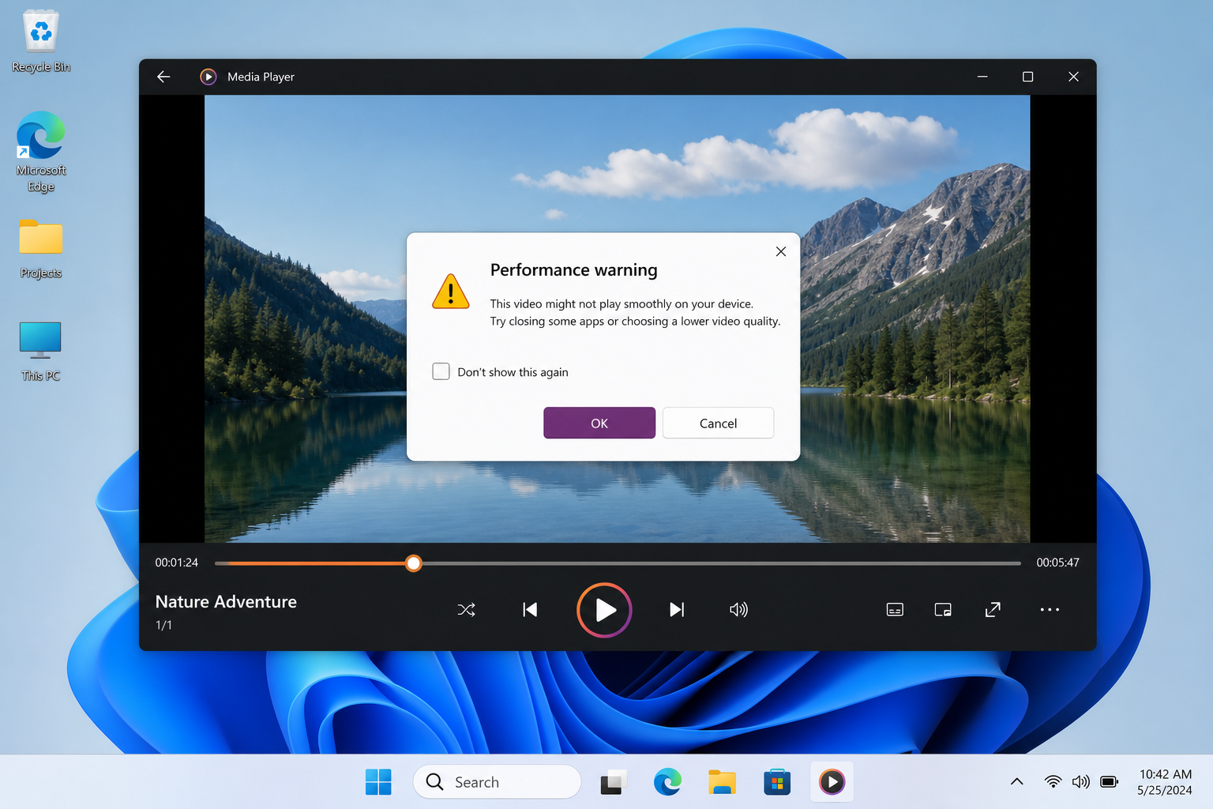Open File Explorer from the taskbar
Image resolution: width=1213 pixels, height=809 pixels.
tap(722, 782)
